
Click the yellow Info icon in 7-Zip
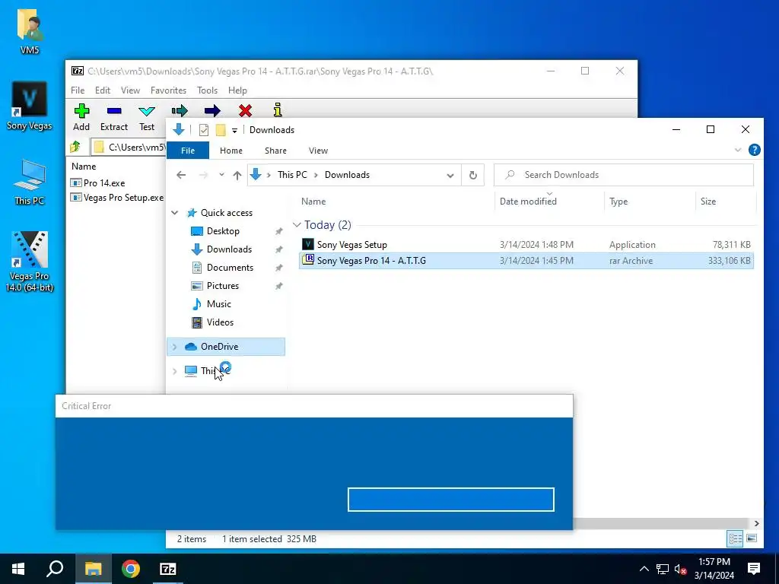pyautogui.click(x=278, y=109)
